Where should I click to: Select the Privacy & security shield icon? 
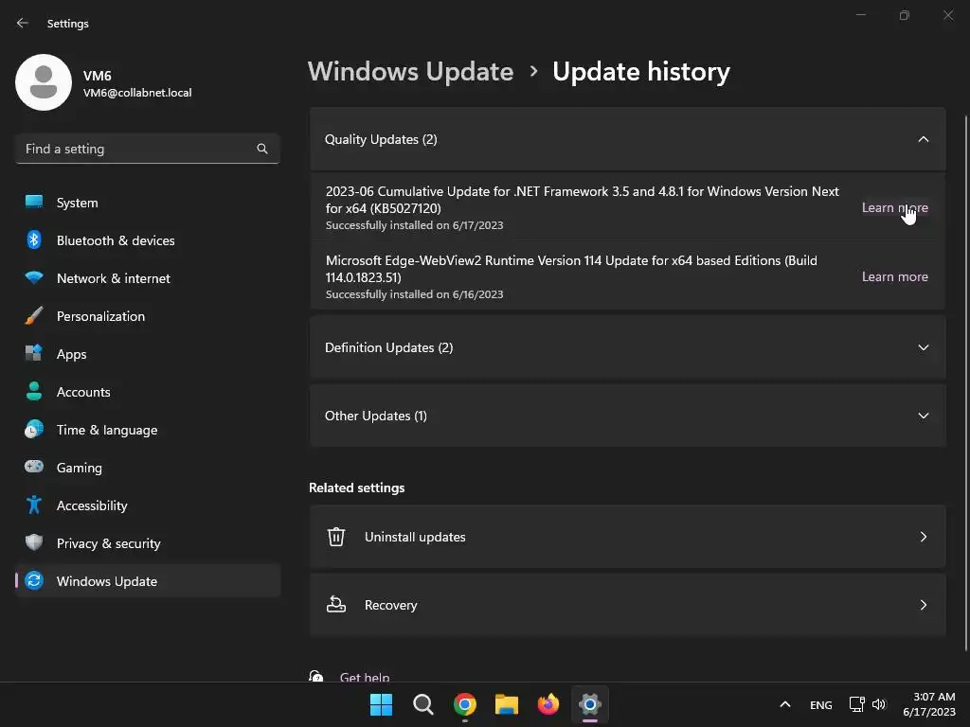tap(34, 542)
